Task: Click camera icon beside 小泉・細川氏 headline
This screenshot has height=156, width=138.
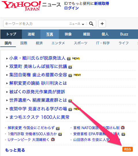Action: pyautogui.click(x=69, y=59)
